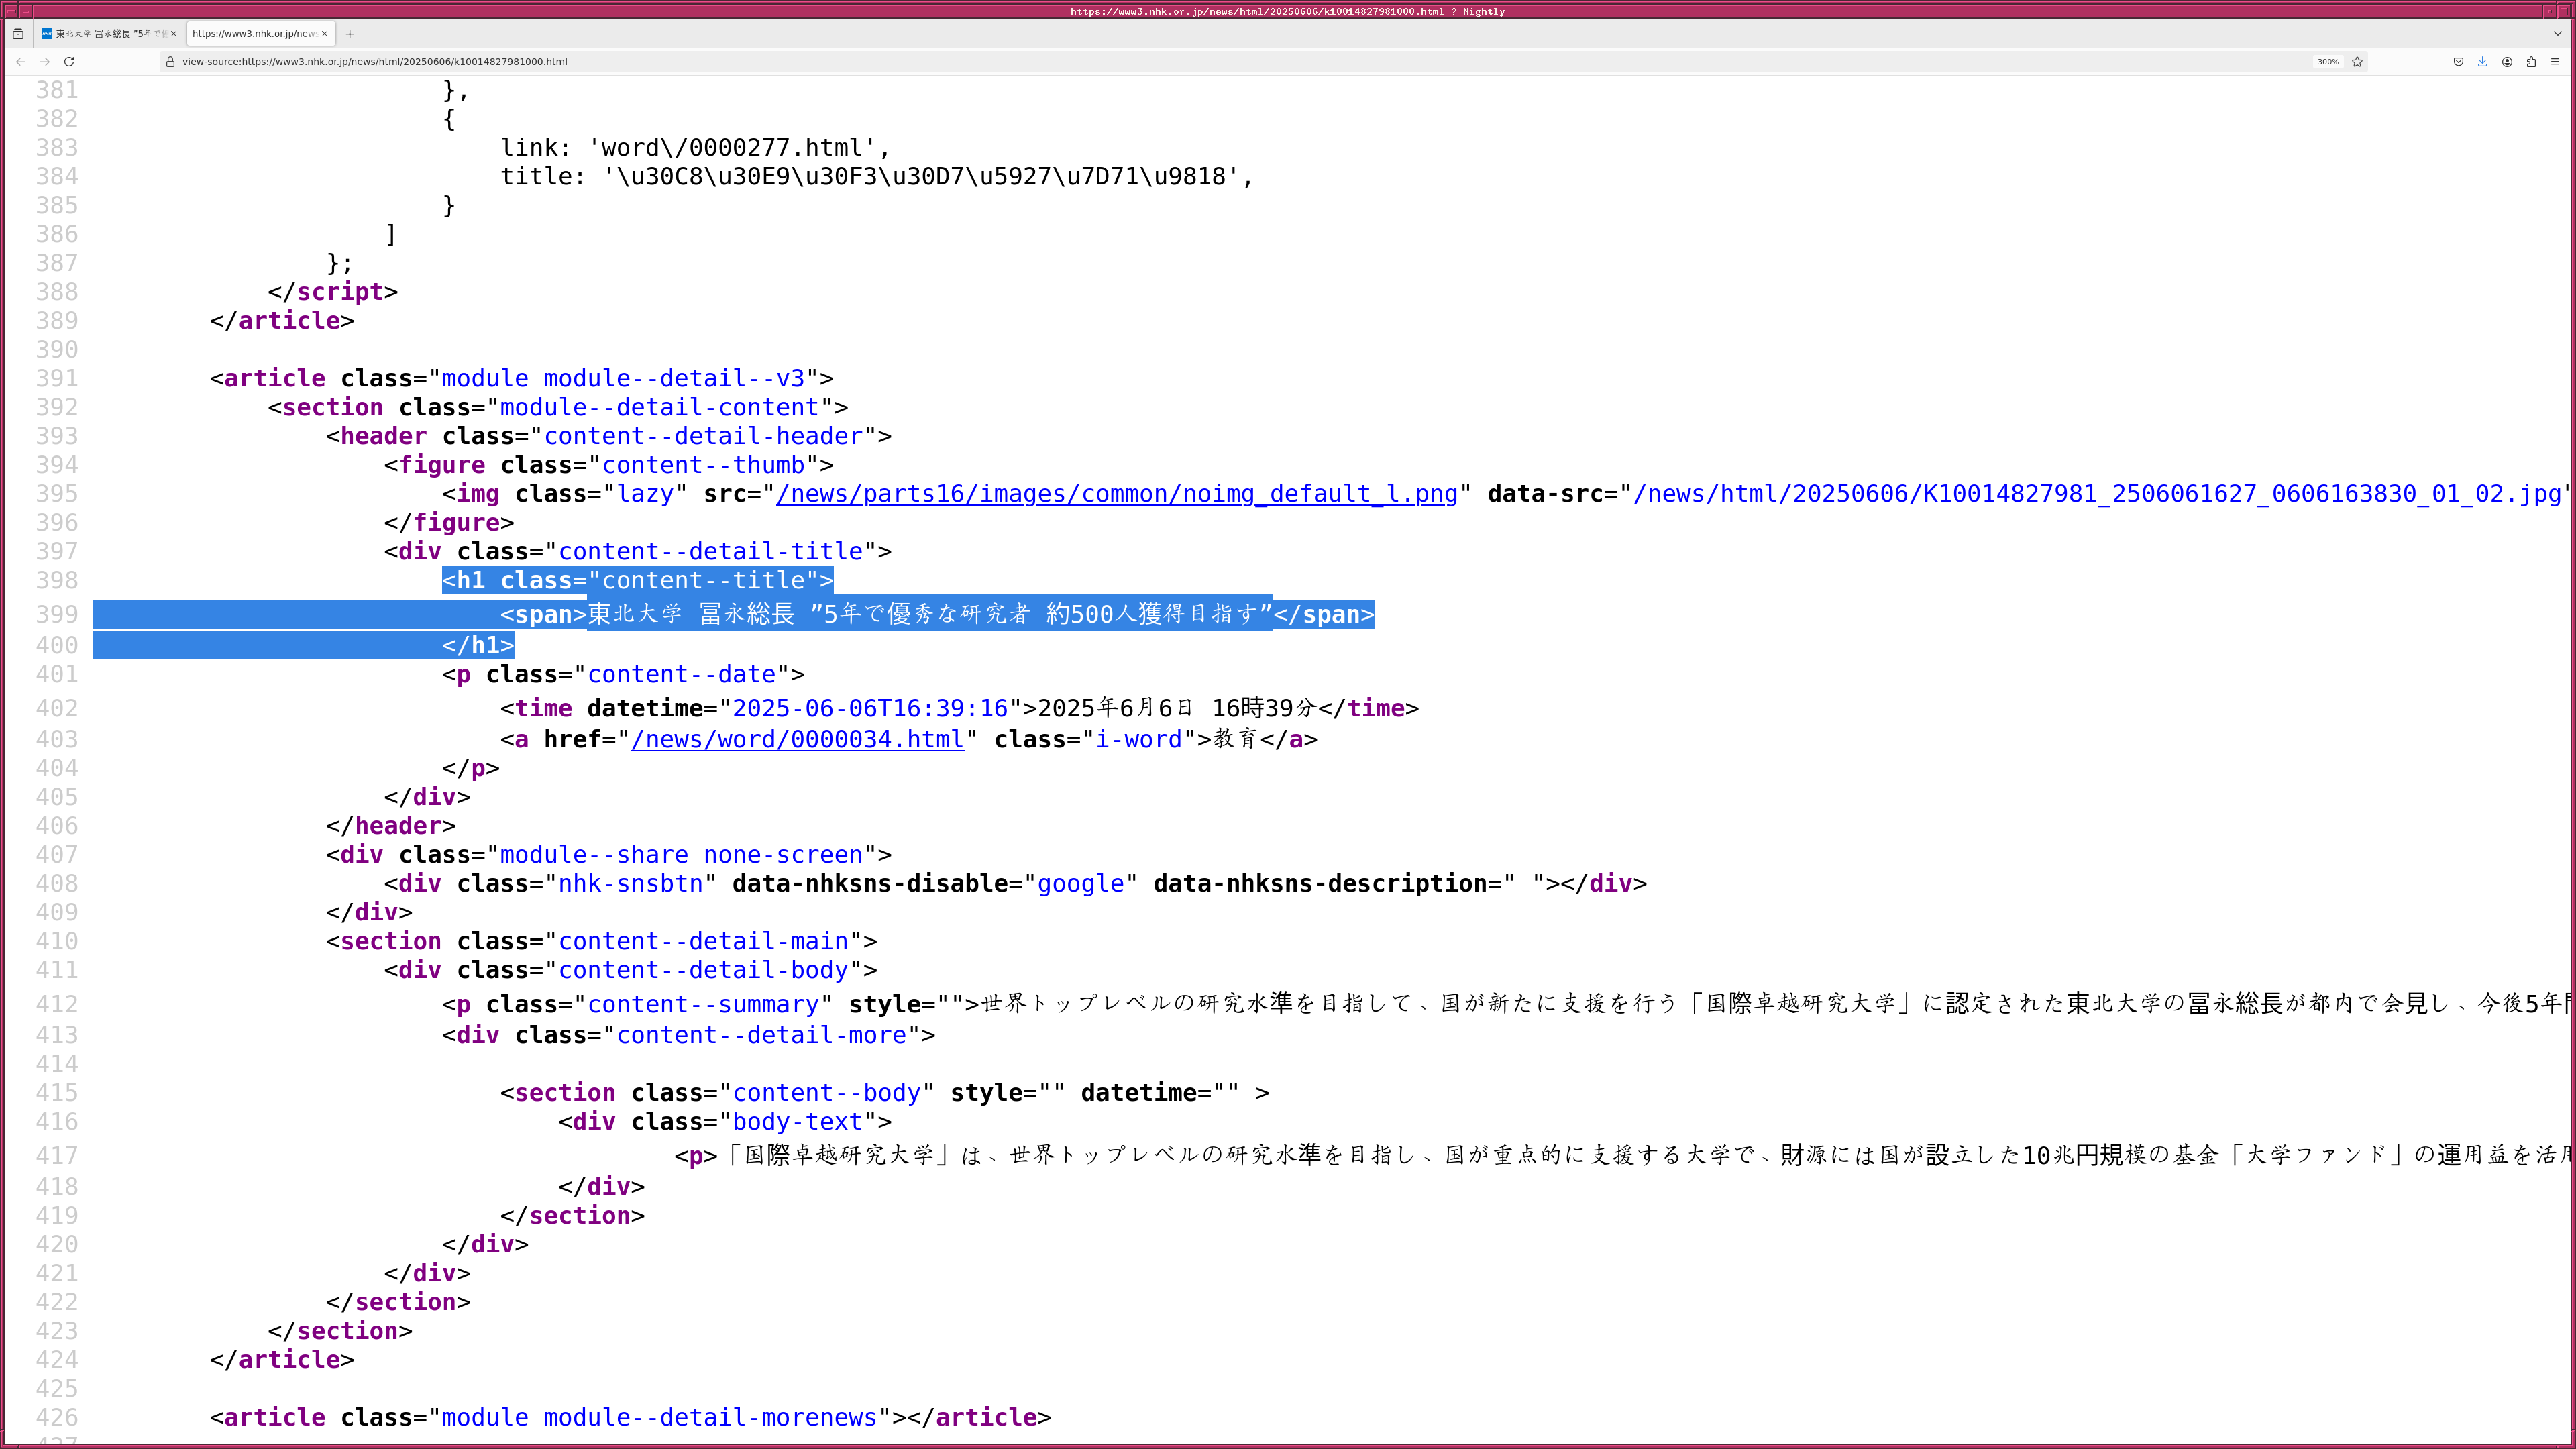Save page to Pocket
Screen dimensions: 2576x1449
pyautogui.click(x=2458, y=62)
